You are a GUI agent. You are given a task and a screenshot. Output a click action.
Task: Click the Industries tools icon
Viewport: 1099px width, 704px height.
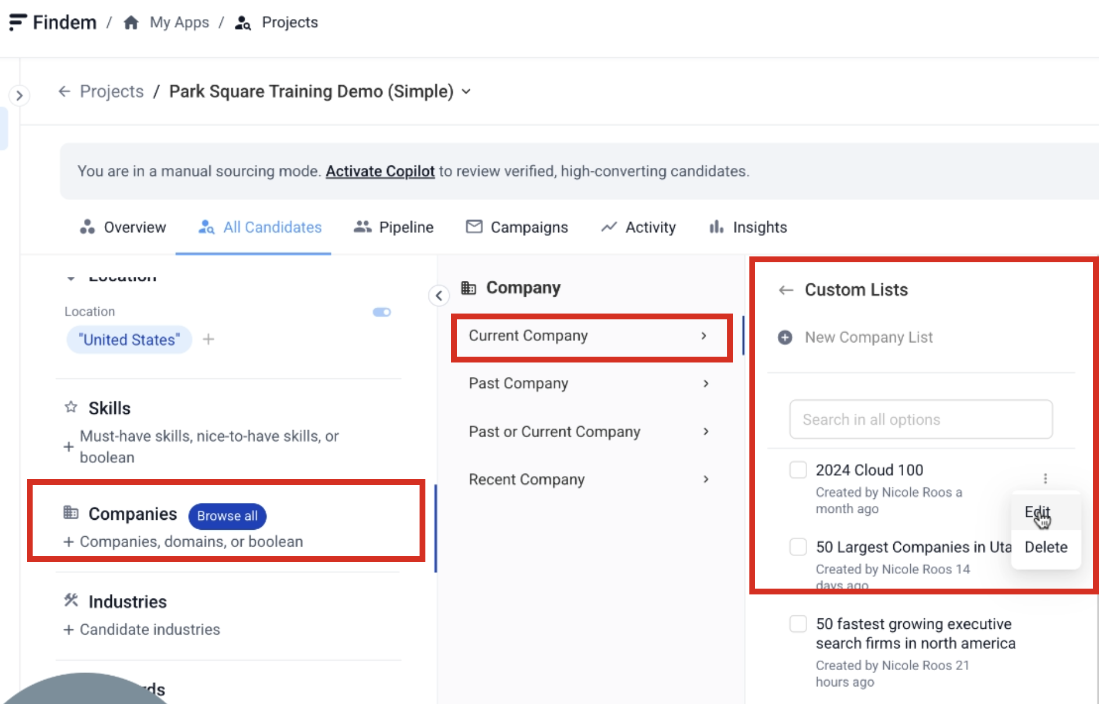click(71, 600)
